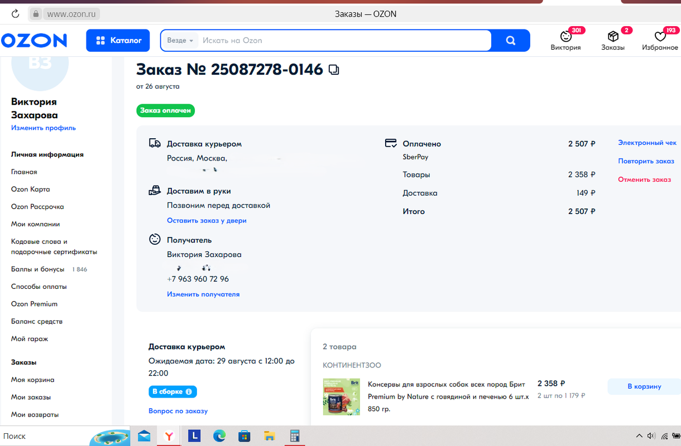Add the product with В корзину button
This screenshot has height=446, width=681.
[x=644, y=386]
